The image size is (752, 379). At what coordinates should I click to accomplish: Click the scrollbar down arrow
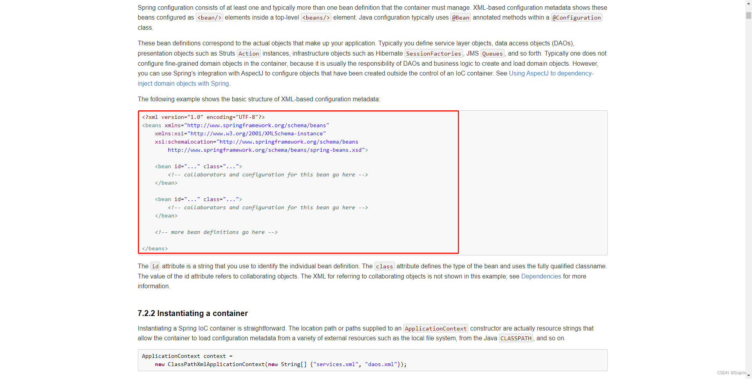pos(748,376)
